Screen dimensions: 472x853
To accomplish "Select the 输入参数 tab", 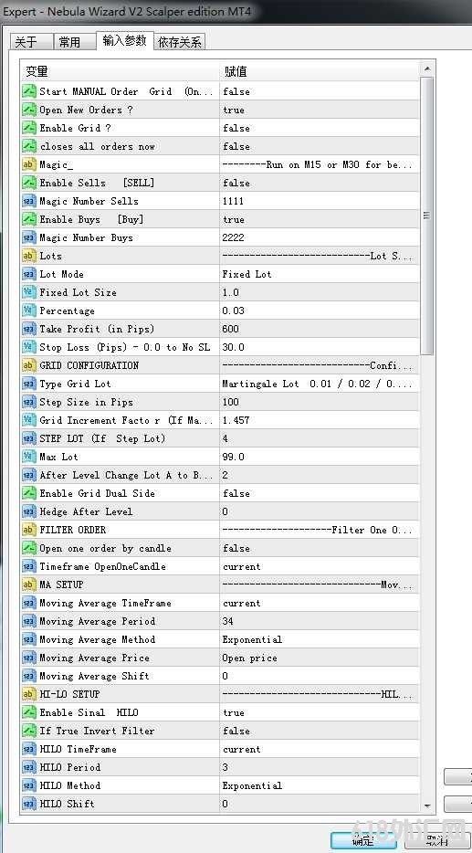I will pos(124,40).
